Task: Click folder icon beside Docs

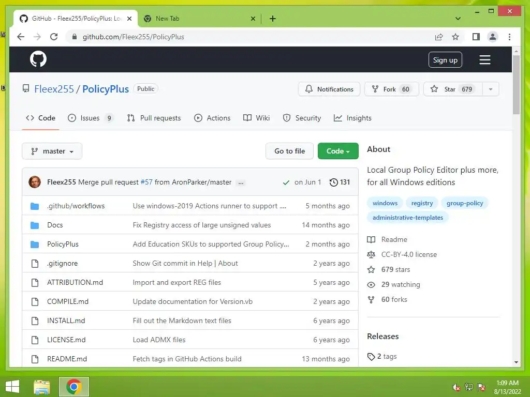Action: pyautogui.click(x=35, y=225)
